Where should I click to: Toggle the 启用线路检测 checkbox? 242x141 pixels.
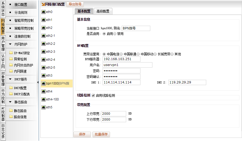pos(93,95)
